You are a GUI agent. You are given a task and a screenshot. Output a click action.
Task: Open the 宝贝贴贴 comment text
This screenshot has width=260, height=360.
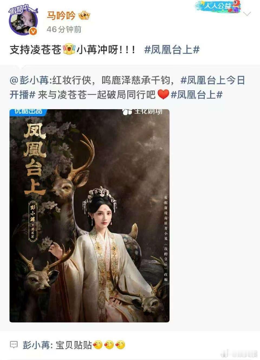click(x=74, y=345)
